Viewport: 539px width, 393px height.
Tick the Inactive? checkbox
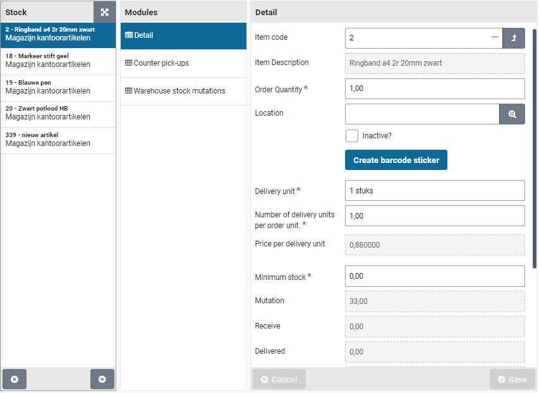click(x=352, y=136)
